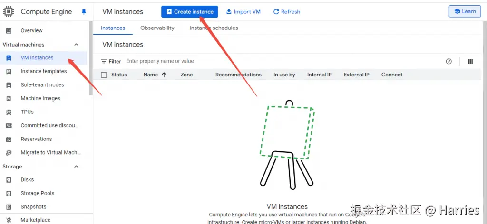
Task: Click the Sole-tenant nodes sidebar icon
Action: coord(9,85)
